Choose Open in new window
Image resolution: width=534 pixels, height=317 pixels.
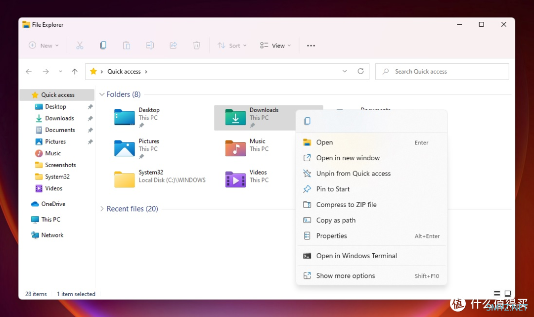[x=371, y=158]
